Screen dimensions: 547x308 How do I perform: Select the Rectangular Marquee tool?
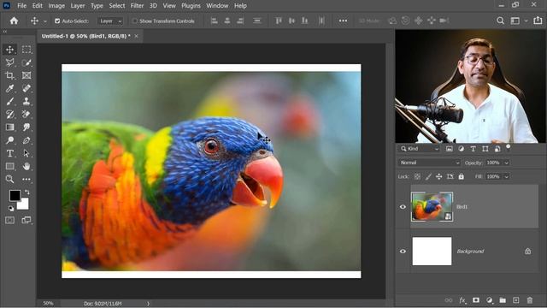[x=26, y=50]
